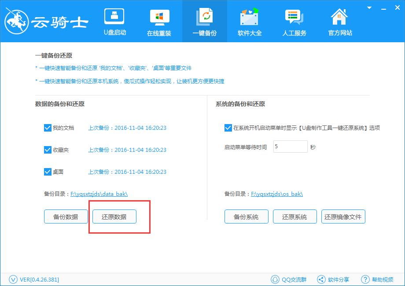Click the 云骑士 knight logo
The image size is (405, 286).
click(x=17, y=22)
